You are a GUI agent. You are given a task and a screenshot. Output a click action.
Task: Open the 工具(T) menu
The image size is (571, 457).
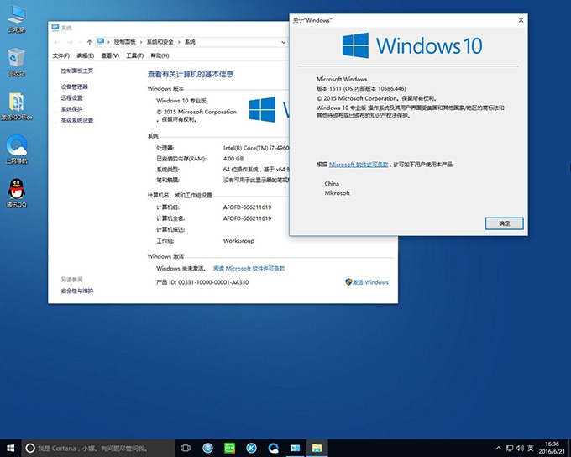134,56
